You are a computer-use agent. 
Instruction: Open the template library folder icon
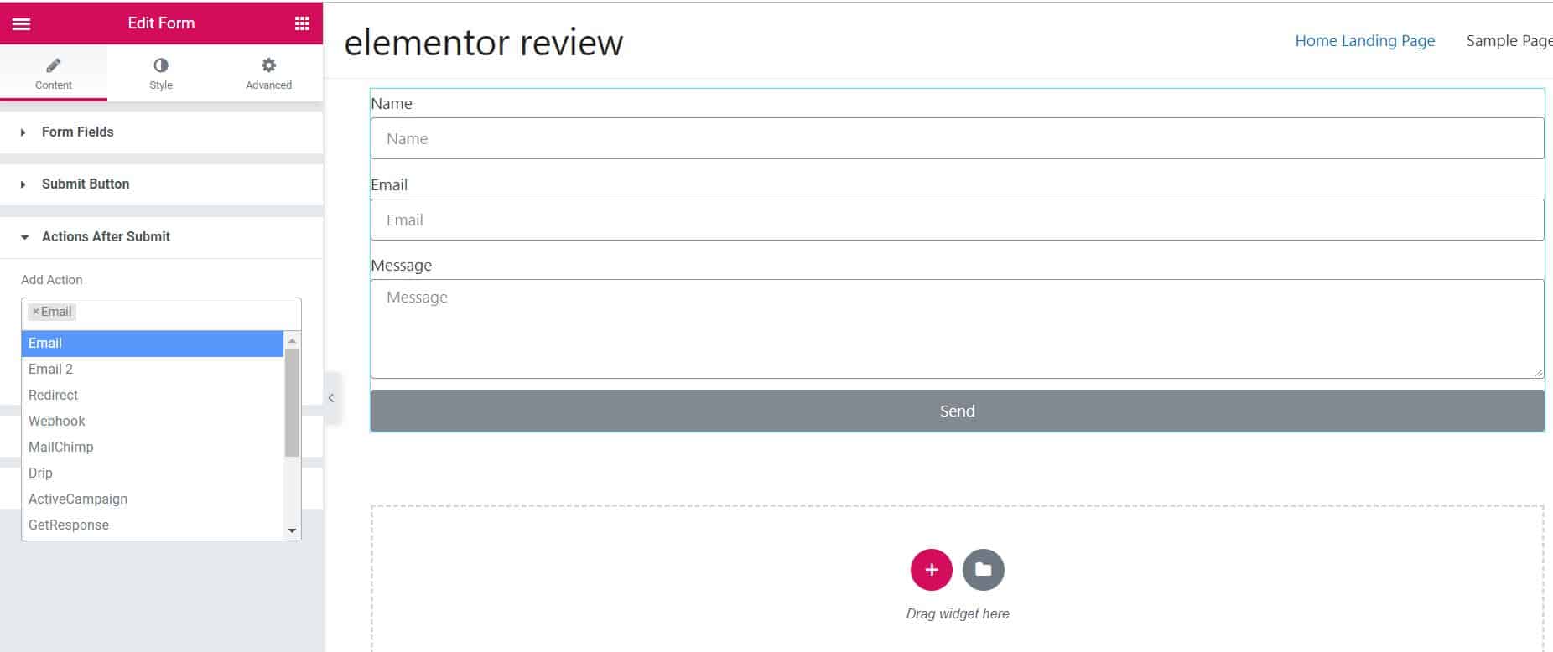point(983,569)
